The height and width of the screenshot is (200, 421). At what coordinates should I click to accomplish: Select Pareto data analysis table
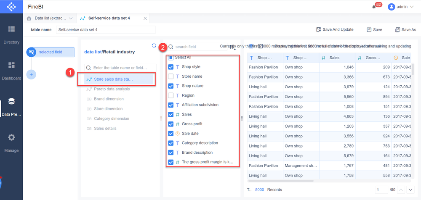click(x=112, y=89)
